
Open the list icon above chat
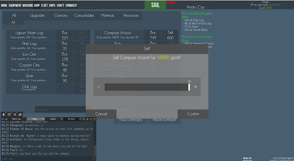click(15, 114)
